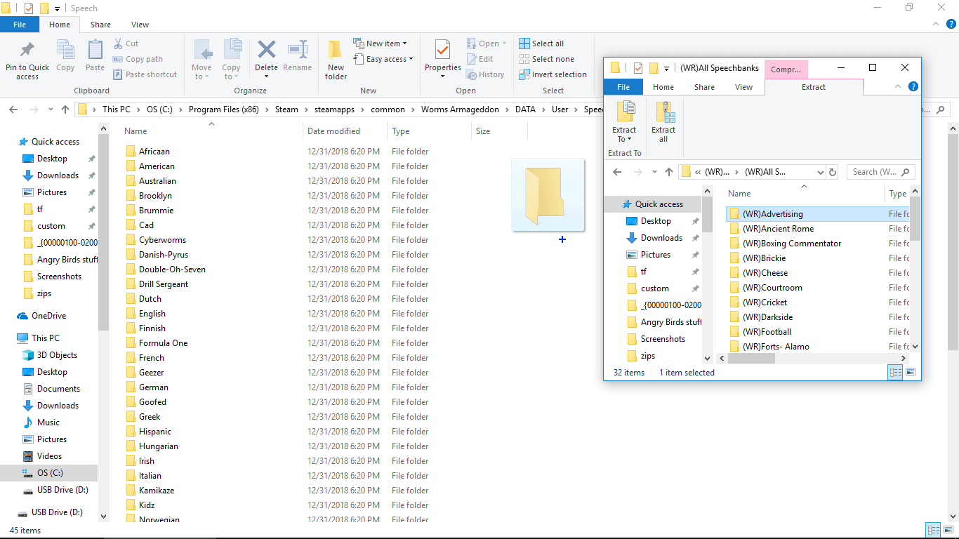Viewport: 959px width, 539px height.
Task: Click Select all in the ribbon
Action: (541, 44)
